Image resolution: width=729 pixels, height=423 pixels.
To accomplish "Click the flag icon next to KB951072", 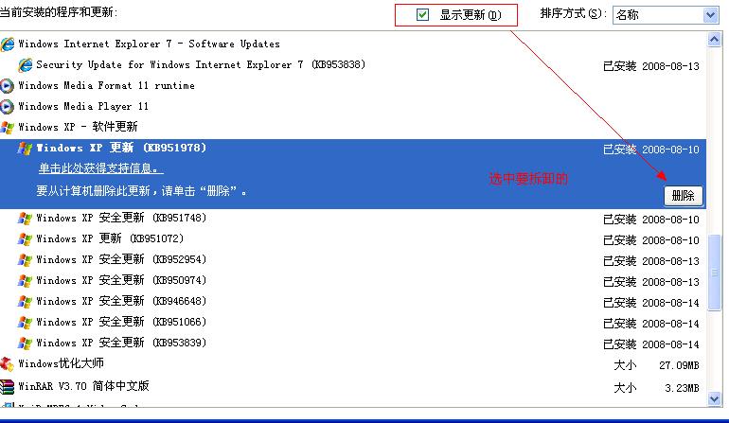I will 25,238.
